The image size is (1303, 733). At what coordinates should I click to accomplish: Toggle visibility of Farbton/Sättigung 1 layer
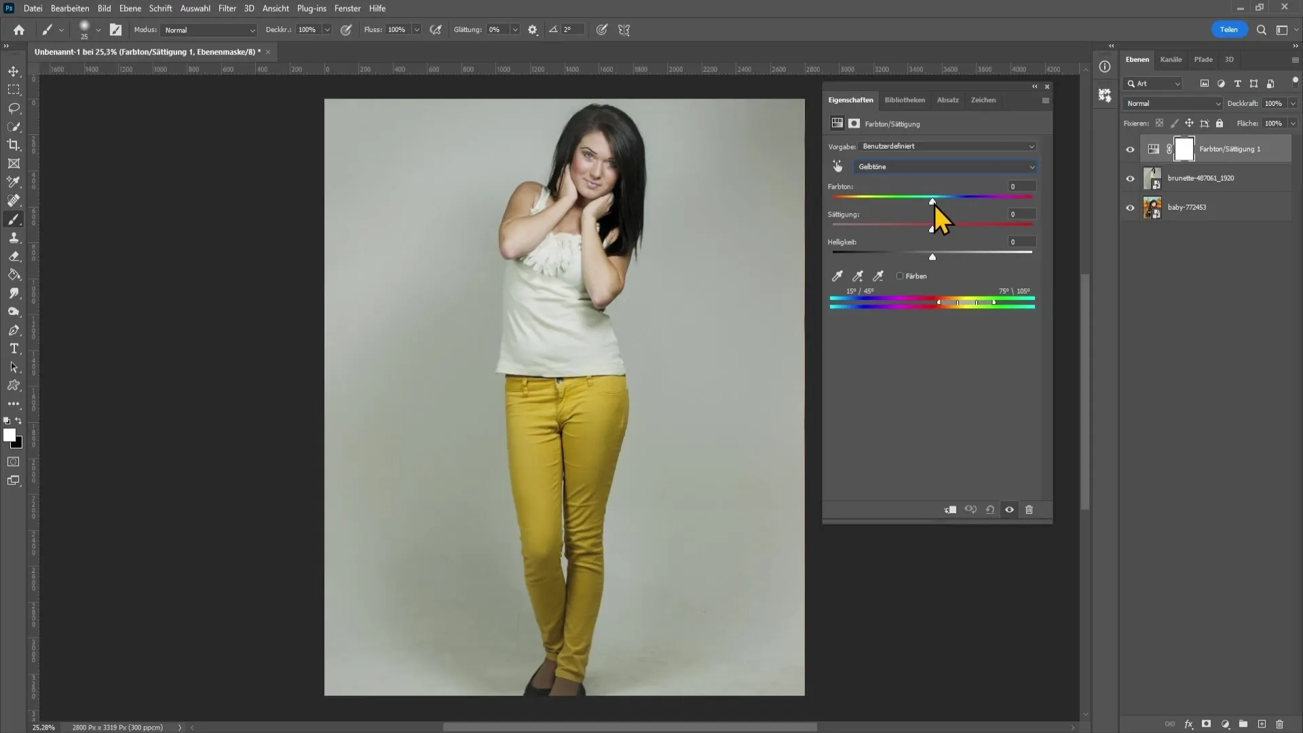click(x=1129, y=149)
